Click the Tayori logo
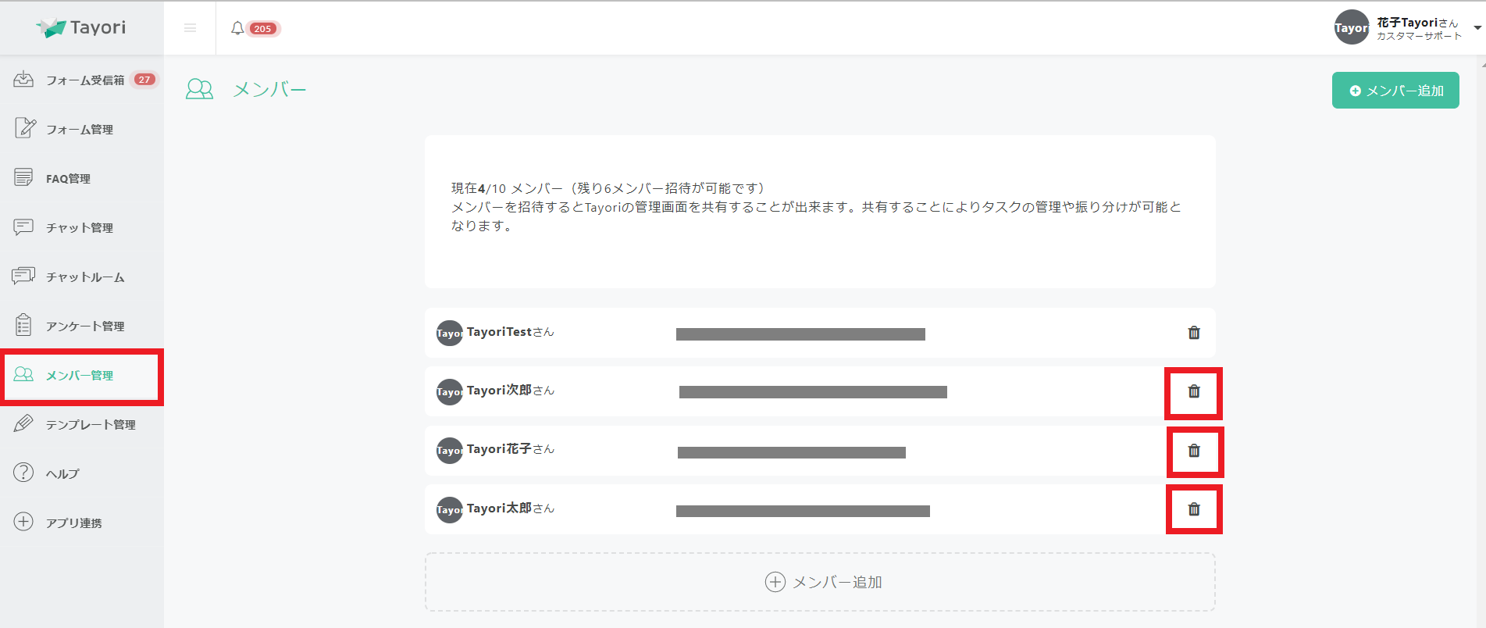Image resolution: width=1486 pixels, height=628 pixels. 81,27
